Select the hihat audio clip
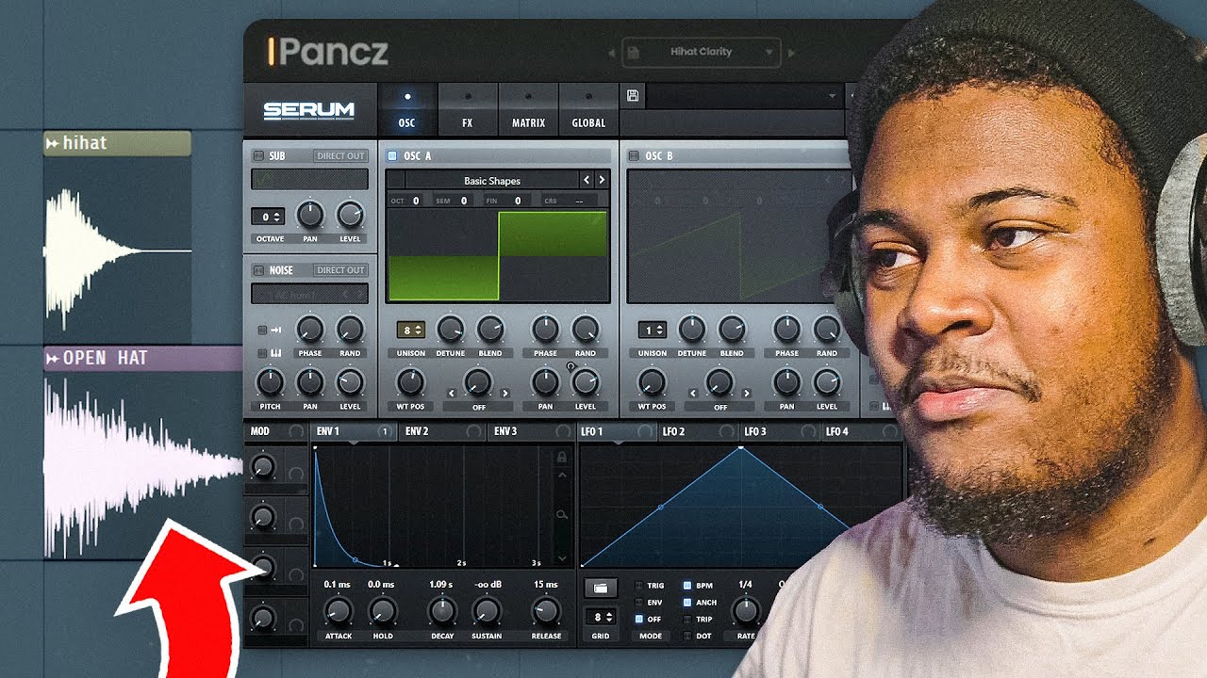 [117, 235]
